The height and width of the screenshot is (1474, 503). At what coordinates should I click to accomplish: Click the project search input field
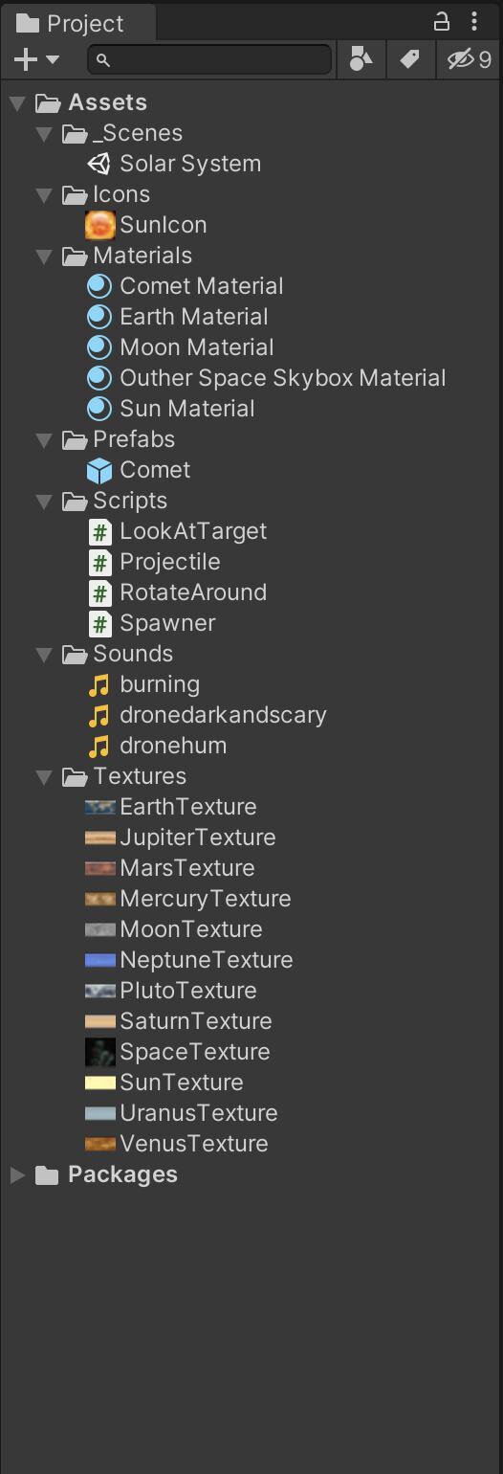pos(209,59)
